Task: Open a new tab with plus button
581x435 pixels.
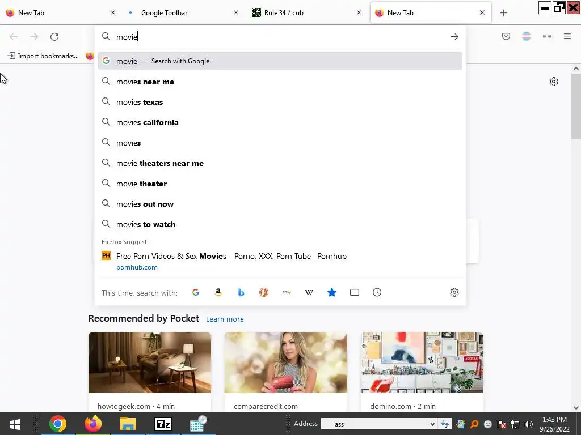Action: [x=504, y=13]
